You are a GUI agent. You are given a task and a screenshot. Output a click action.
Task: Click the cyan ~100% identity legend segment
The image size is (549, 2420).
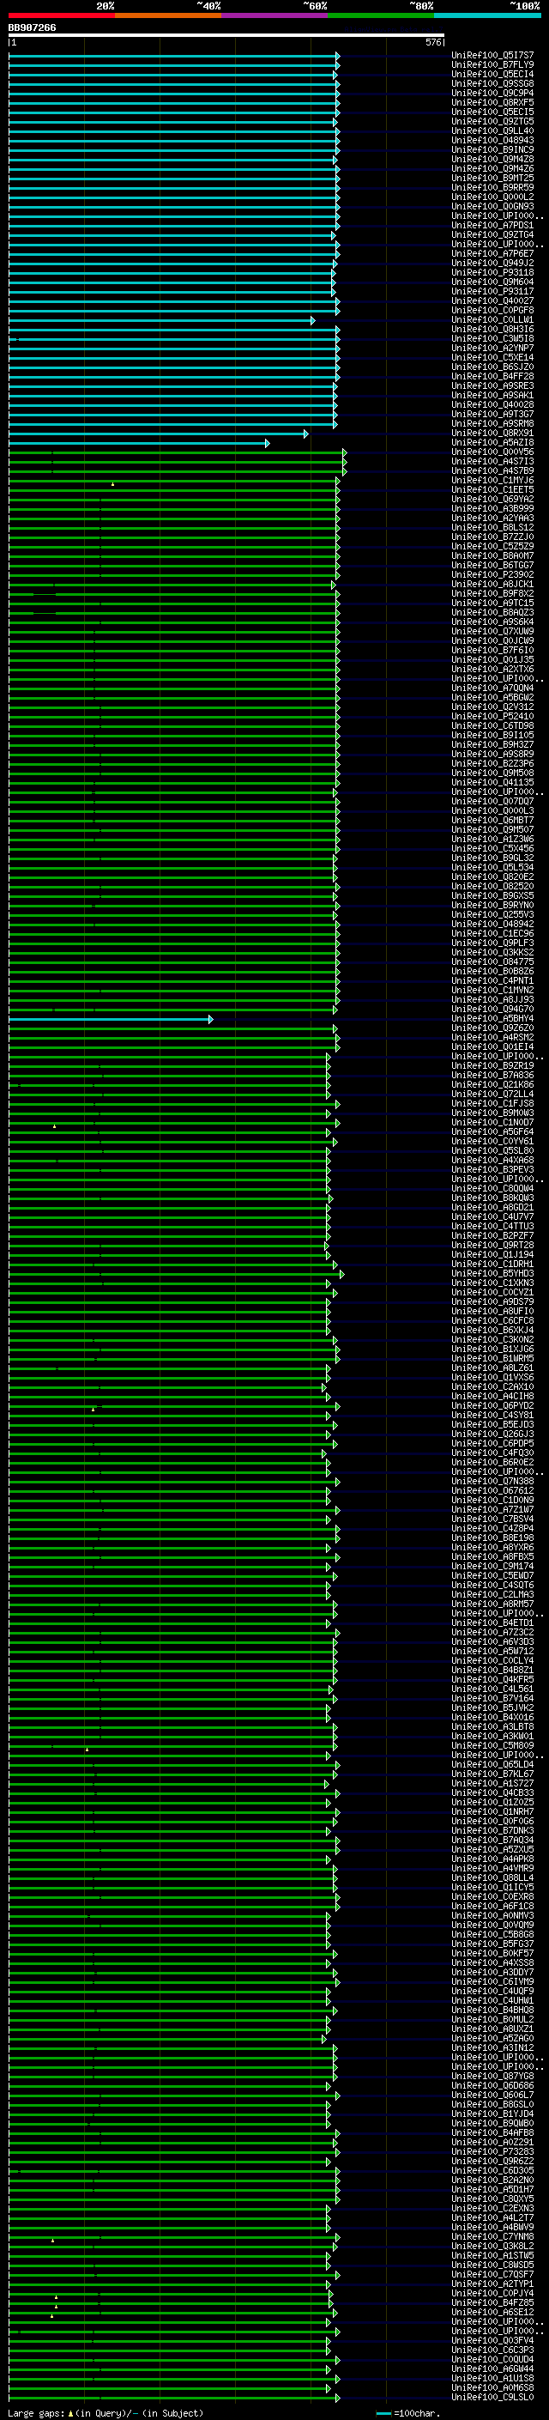coord(487,15)
